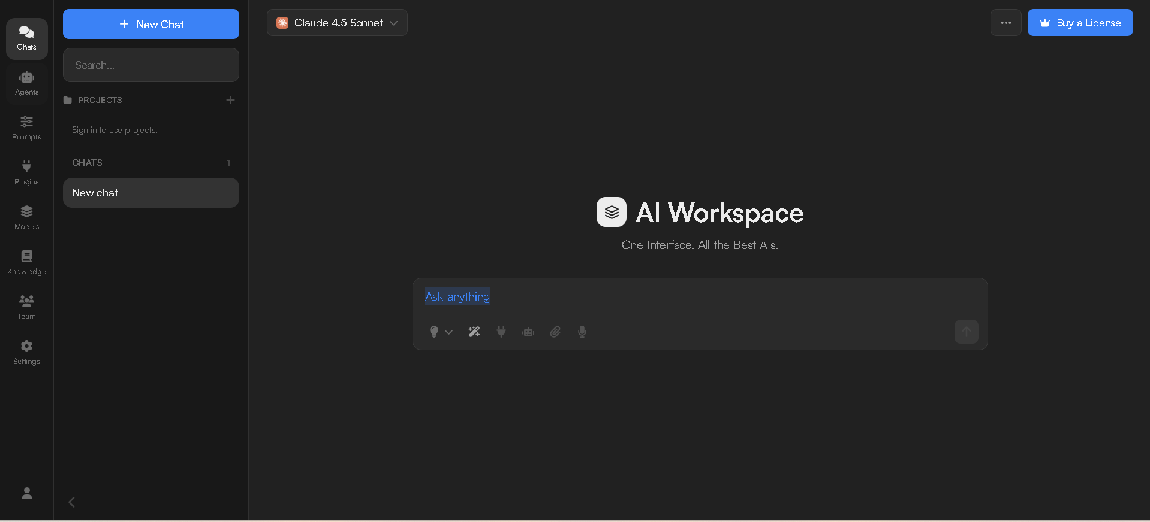Click the Ask anything message box

coord(700,296)
